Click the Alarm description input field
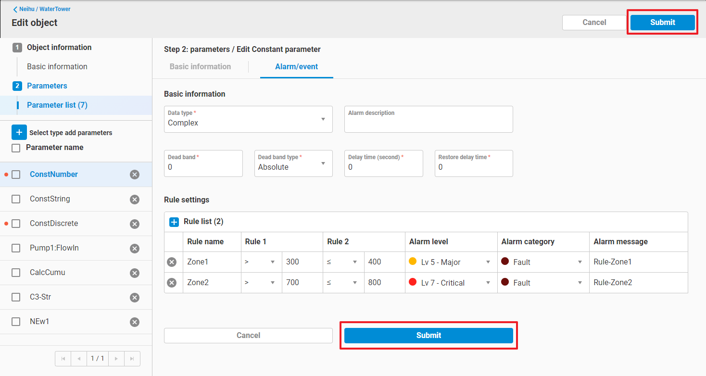This screenshot has width=706, height=376. click(x=428, y=123)
